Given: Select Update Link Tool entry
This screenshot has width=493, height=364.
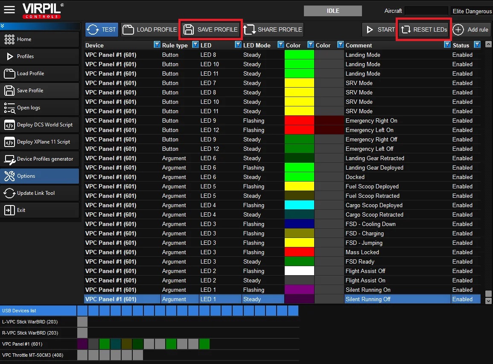Looking at the screenshot, I should point(40,193).
